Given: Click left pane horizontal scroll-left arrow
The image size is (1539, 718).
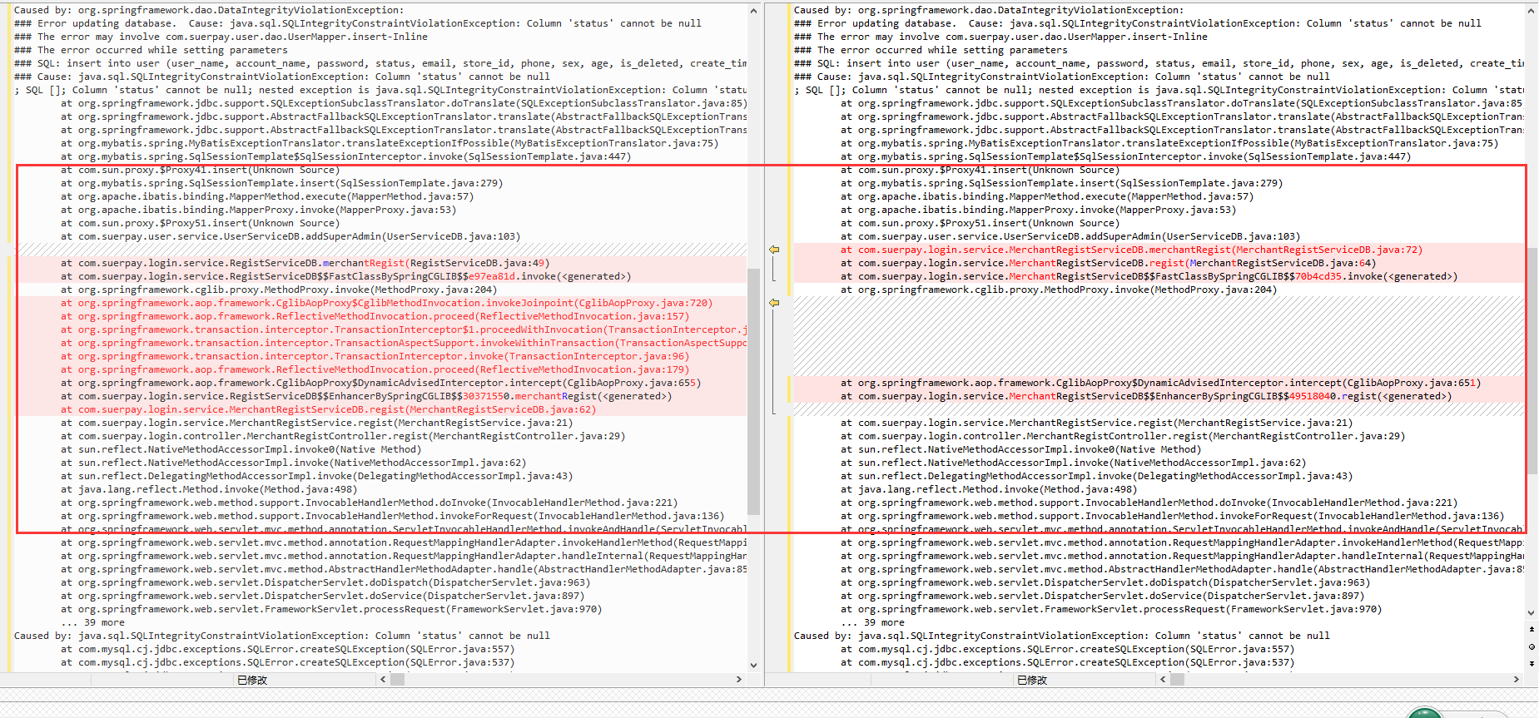Looking at the screenshot, I should coord(384,680).
